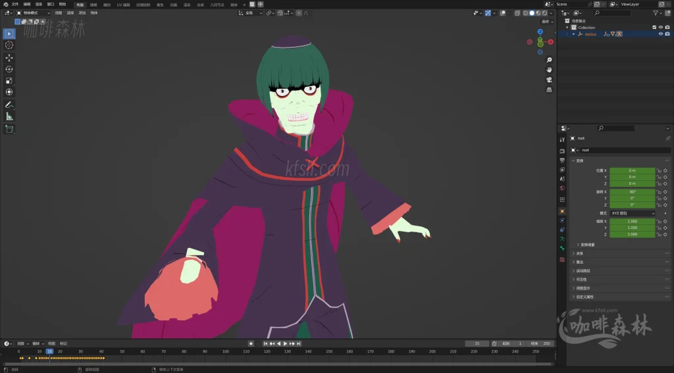Toggle X-ray display mode
The image size is (674, 373).
tap(517, 13)
